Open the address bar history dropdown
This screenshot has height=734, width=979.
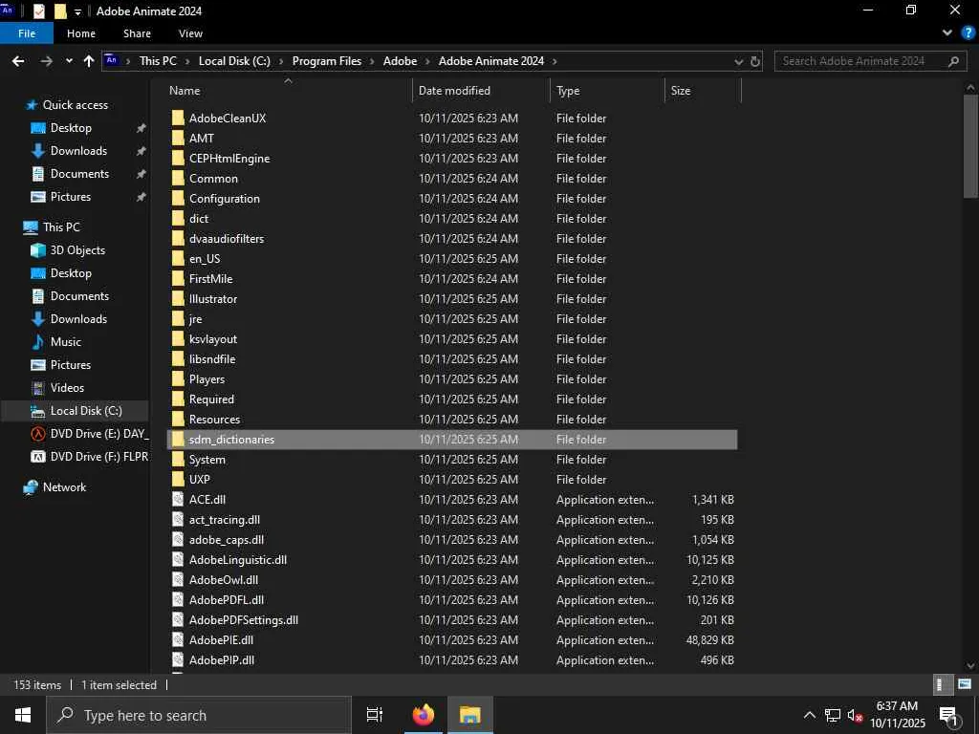click(739, 62)
